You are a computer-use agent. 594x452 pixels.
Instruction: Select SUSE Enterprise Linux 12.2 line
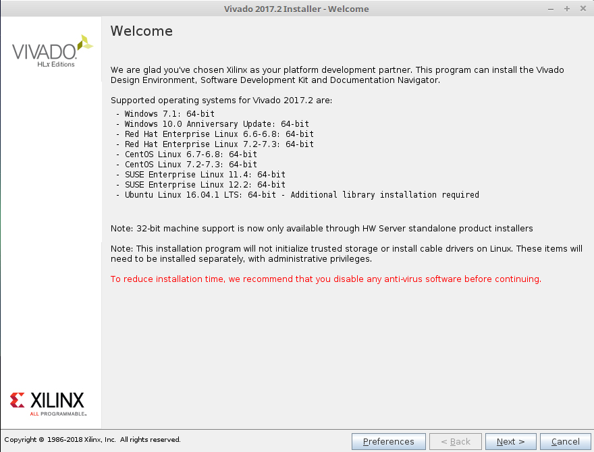coord(200,185)
